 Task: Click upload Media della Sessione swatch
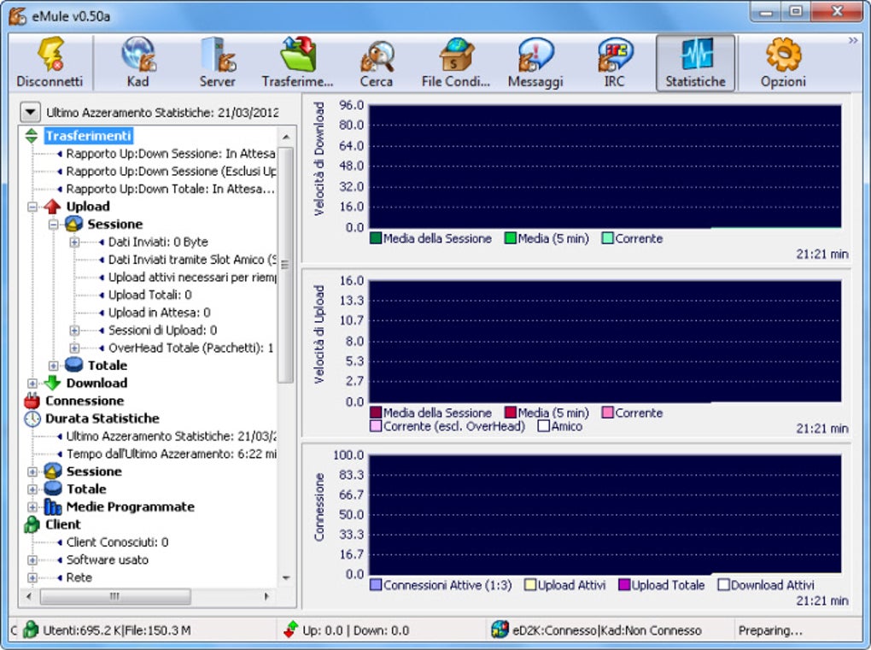point(376,413)
